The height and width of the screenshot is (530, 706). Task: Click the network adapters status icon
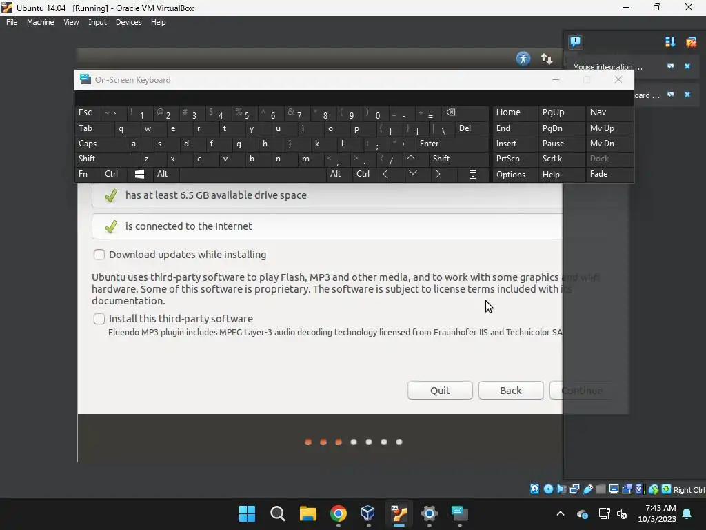click(574, 489)
